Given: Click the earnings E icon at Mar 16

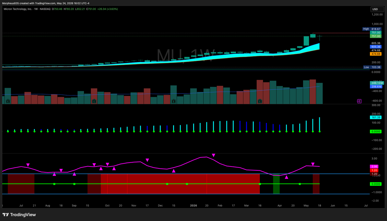Looking at the screenshot, I should [260, 101].
